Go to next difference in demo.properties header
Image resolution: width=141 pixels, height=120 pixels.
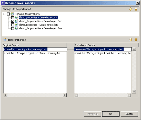pos(131,40)
